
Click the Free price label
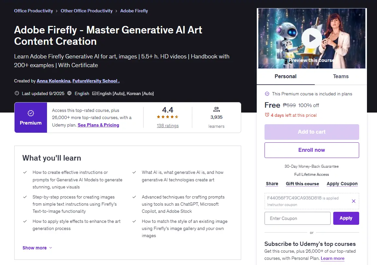pyautogui.click(x=272, y=105)
